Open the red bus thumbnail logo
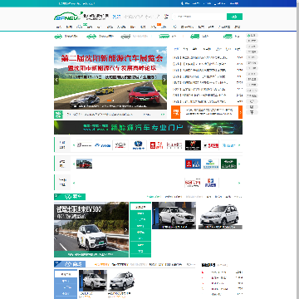Image resolution: width=299 pixels, height=299 pixels. (x=84, y=164)
